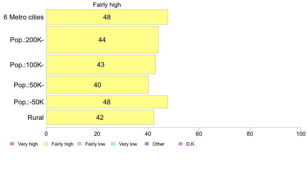Viewport: 308px width, 190px height.
Task: Click the Other blue legend swatch
Action: 147,144
